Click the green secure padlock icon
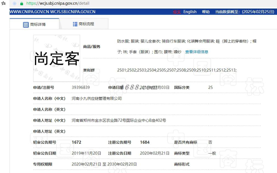 22,3
